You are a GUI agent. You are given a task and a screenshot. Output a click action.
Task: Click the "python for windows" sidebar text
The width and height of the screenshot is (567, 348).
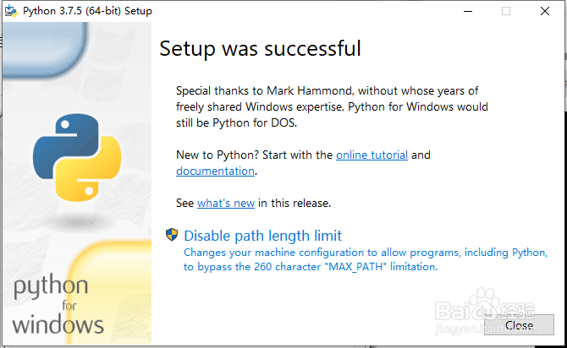click(x=58, y=304)
